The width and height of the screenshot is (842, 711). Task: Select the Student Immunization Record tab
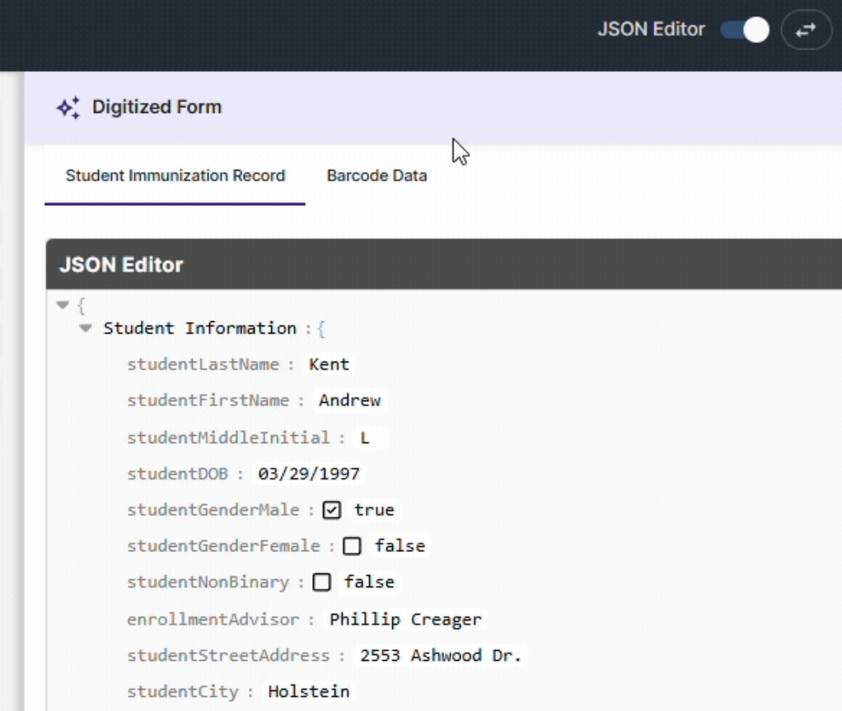pos(175,175)
